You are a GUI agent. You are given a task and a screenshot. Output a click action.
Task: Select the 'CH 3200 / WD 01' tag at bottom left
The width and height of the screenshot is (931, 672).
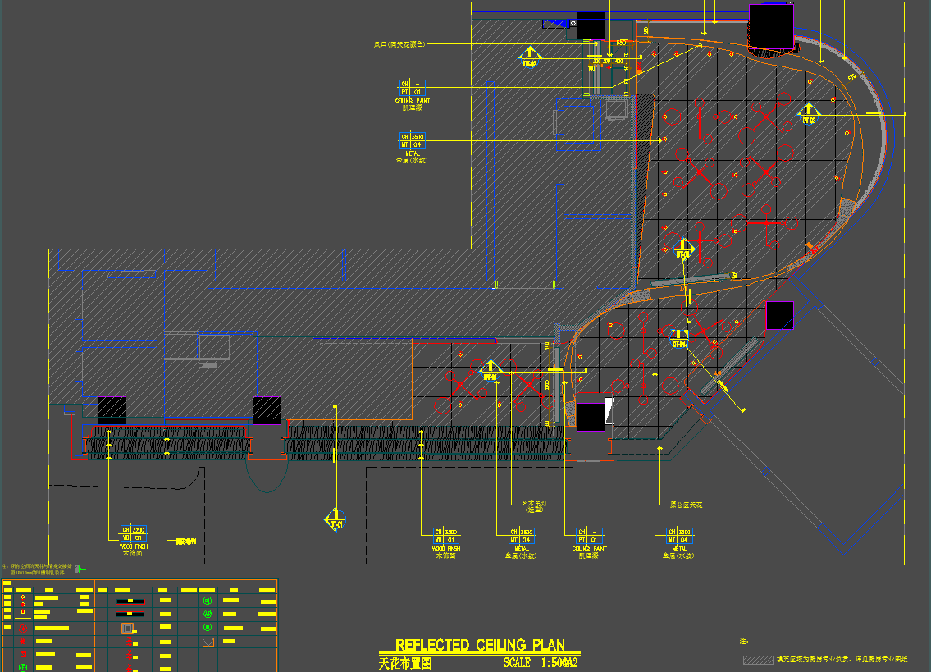point(134,533)
